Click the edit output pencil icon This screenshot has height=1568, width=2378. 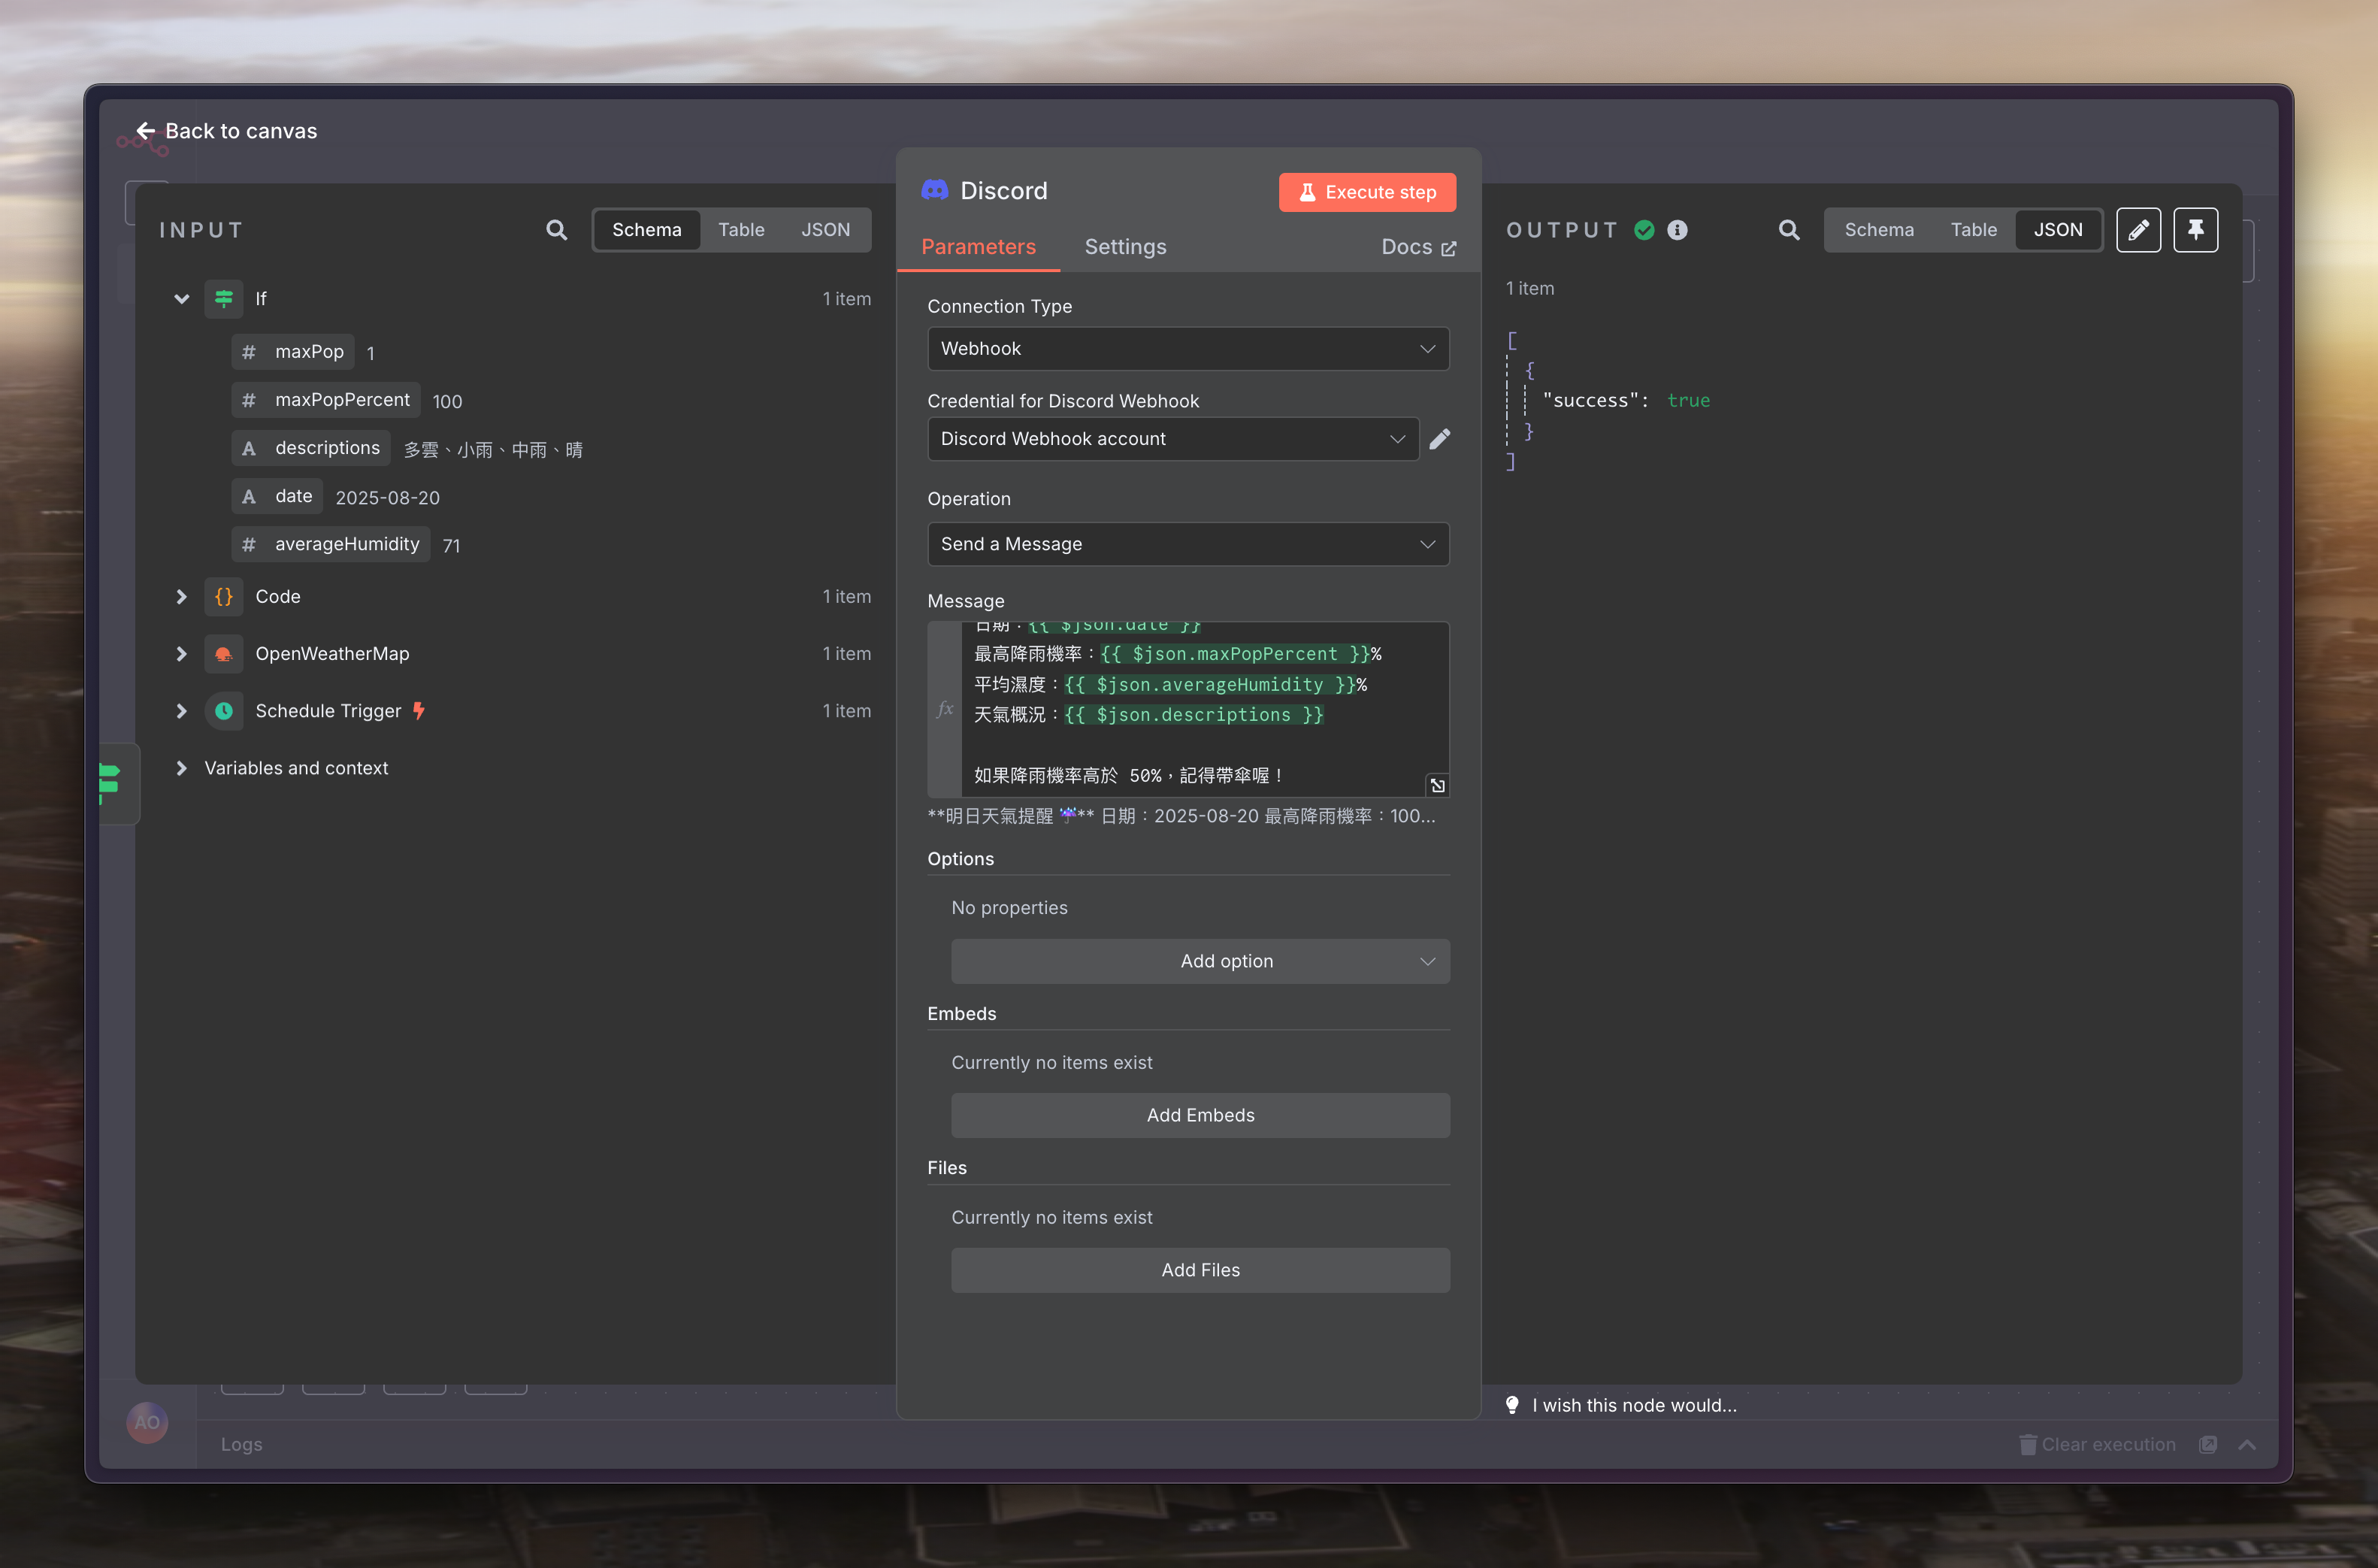click(2138, 230)
